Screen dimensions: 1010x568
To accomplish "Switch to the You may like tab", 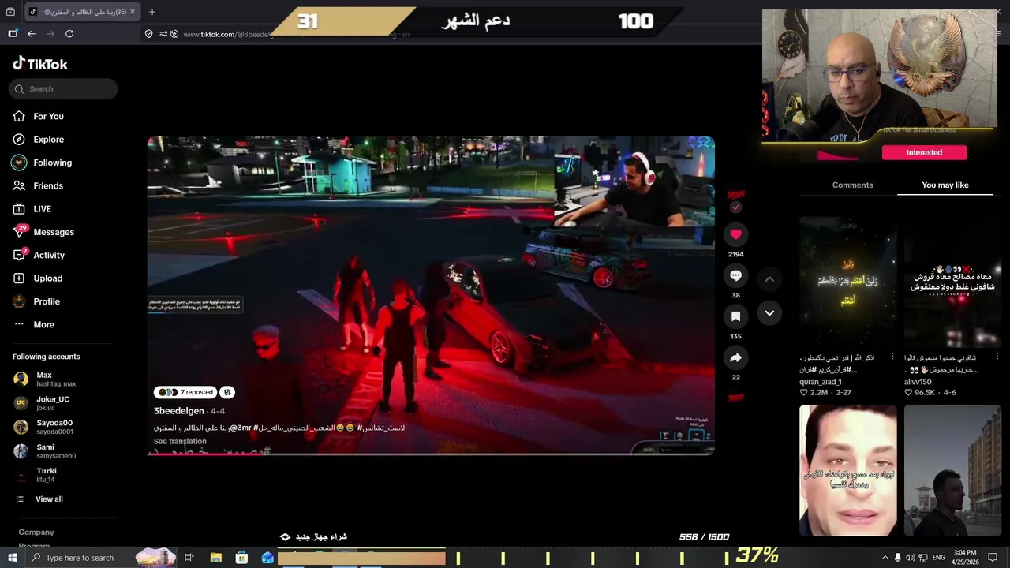I will 945,185.
